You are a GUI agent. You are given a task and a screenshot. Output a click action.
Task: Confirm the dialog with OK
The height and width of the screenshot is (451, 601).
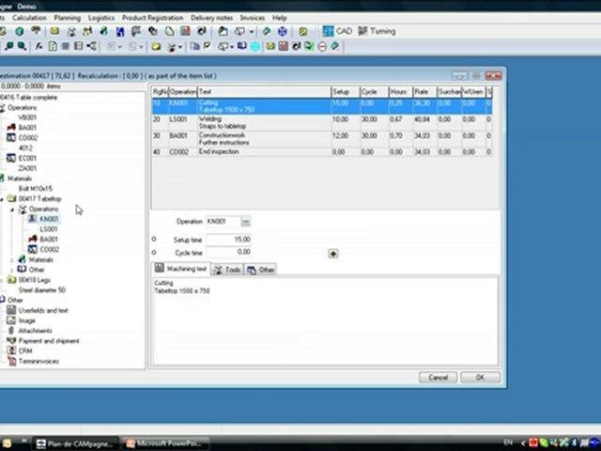[x=480, y=378]
